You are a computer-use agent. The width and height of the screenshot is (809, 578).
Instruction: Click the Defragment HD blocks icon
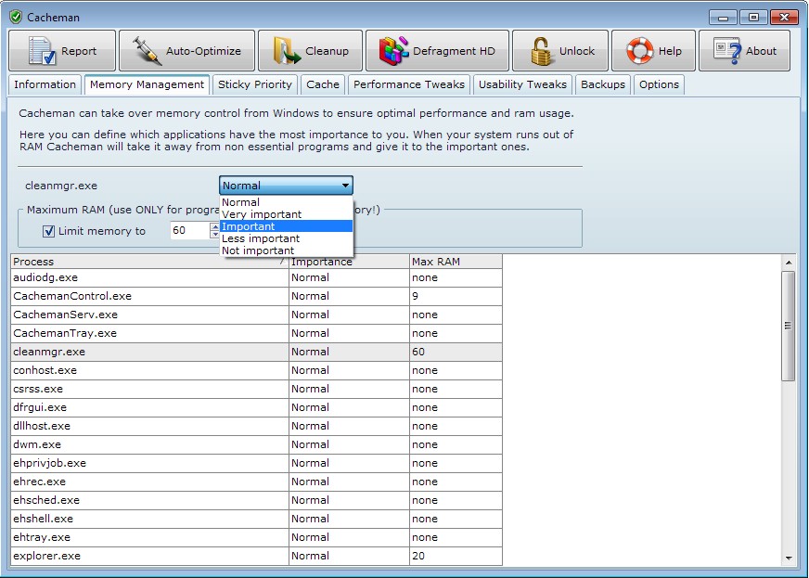(393, 51)
